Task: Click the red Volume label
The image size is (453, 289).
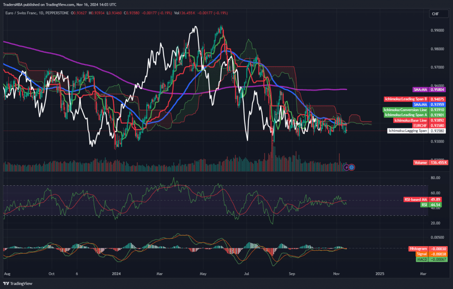Action: coord(420,162)
